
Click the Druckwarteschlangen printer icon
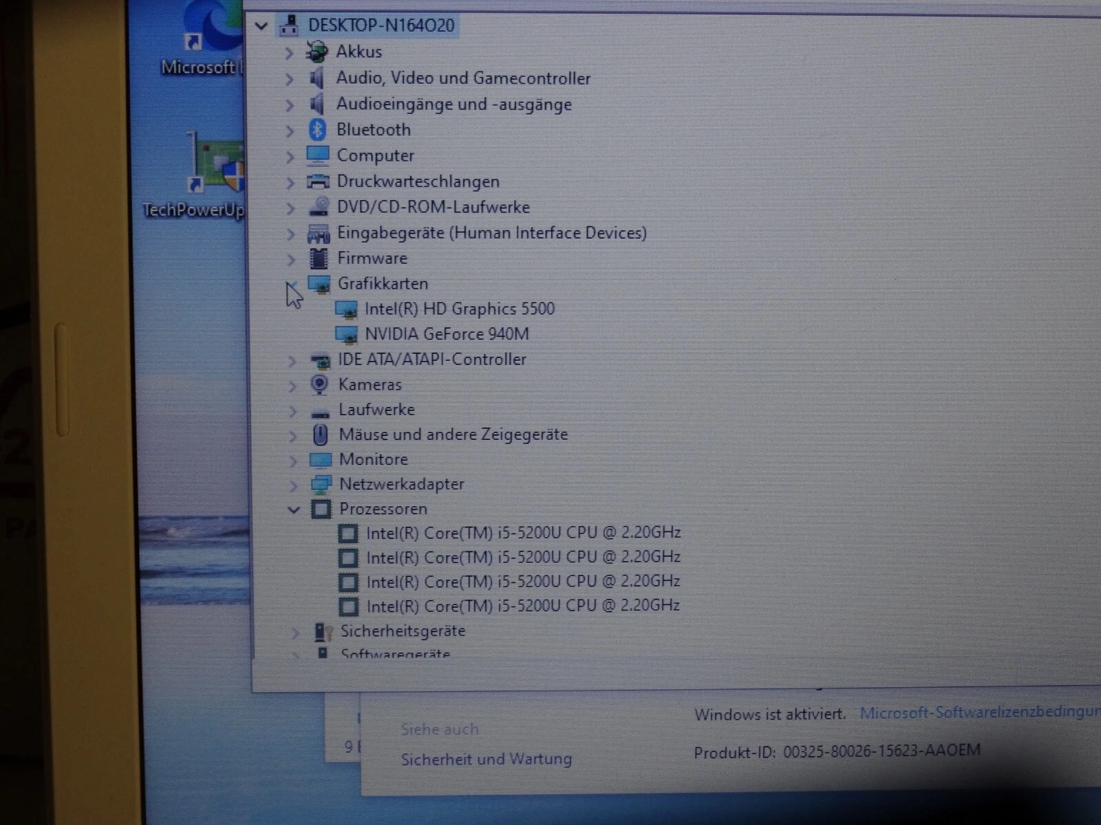pyautogui.click(x=318, y=181)
